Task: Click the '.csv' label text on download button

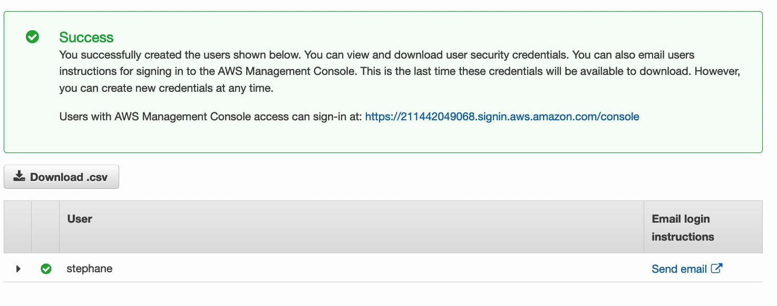Action: (96, 177)
